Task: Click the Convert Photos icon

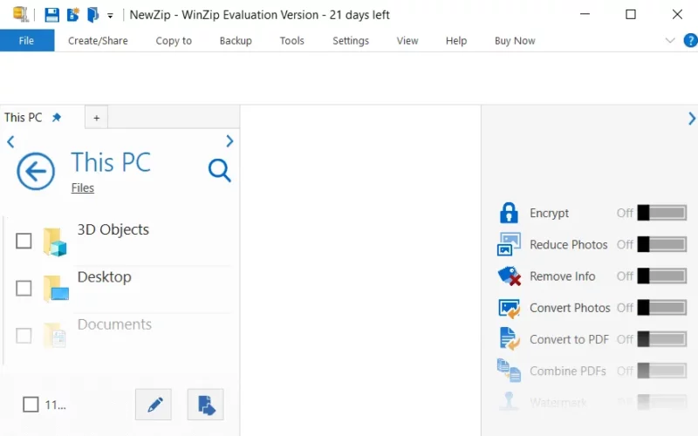Action: 510,308
